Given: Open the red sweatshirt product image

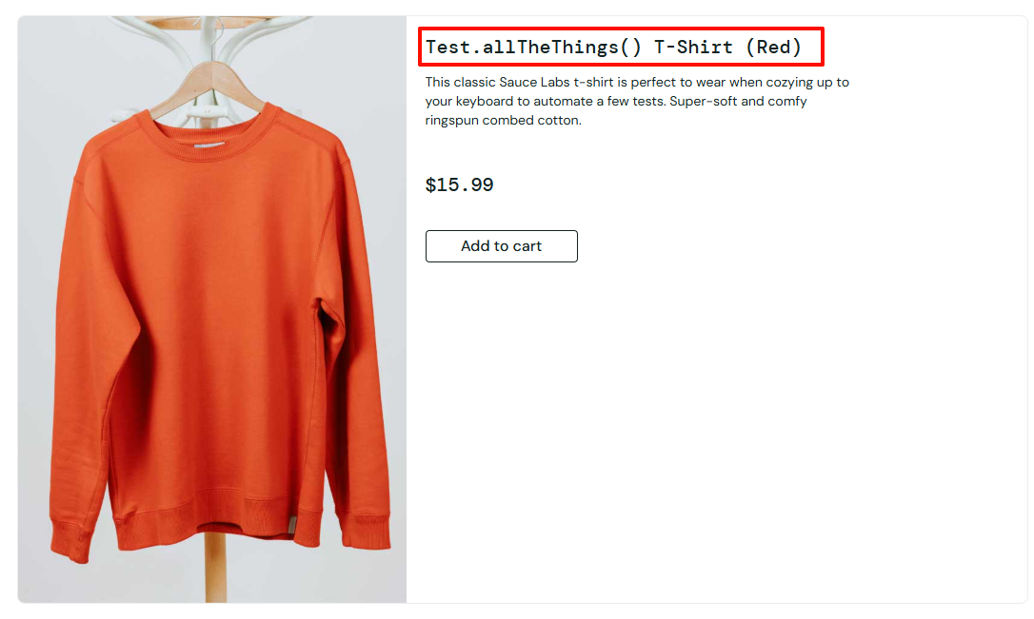Looking at the screenshot, I should (212, 310).
